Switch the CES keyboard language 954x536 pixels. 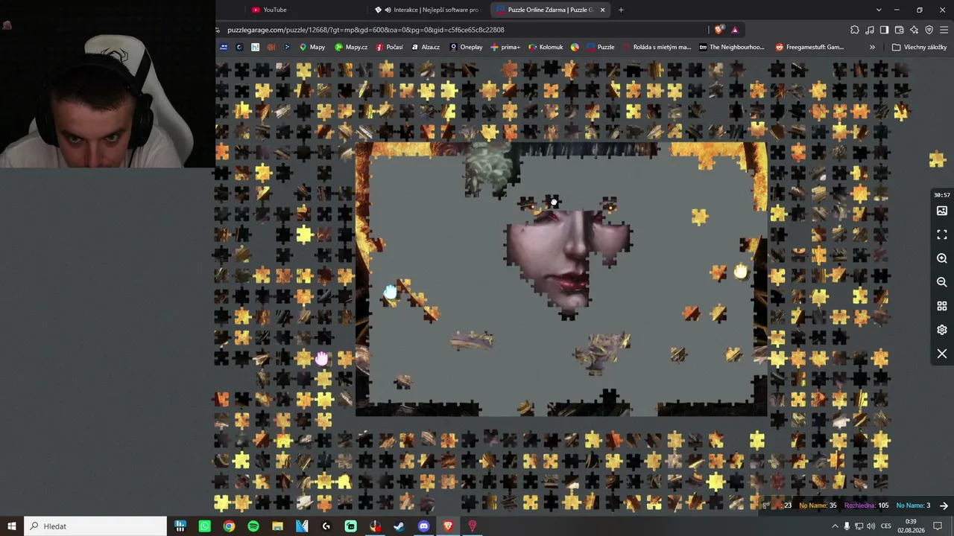(x=886, y=526)
